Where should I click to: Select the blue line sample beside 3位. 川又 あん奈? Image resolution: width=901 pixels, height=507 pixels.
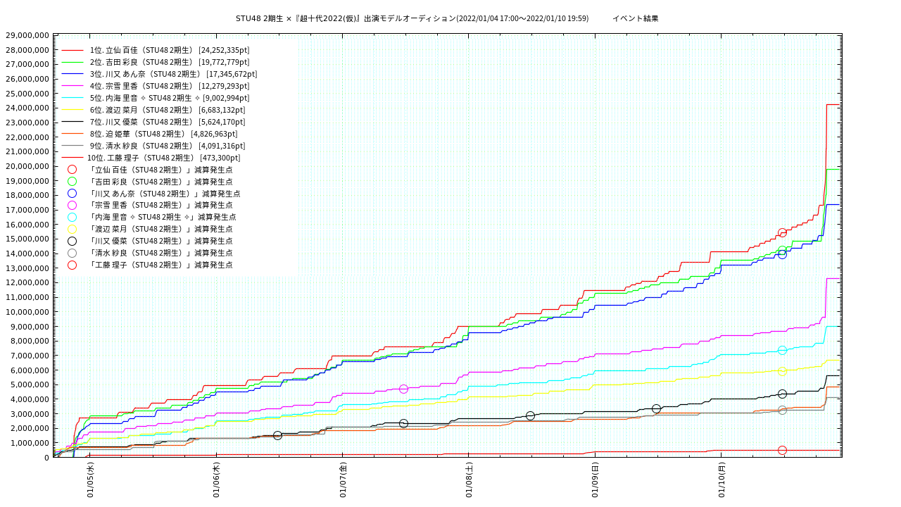coord(72,74)
